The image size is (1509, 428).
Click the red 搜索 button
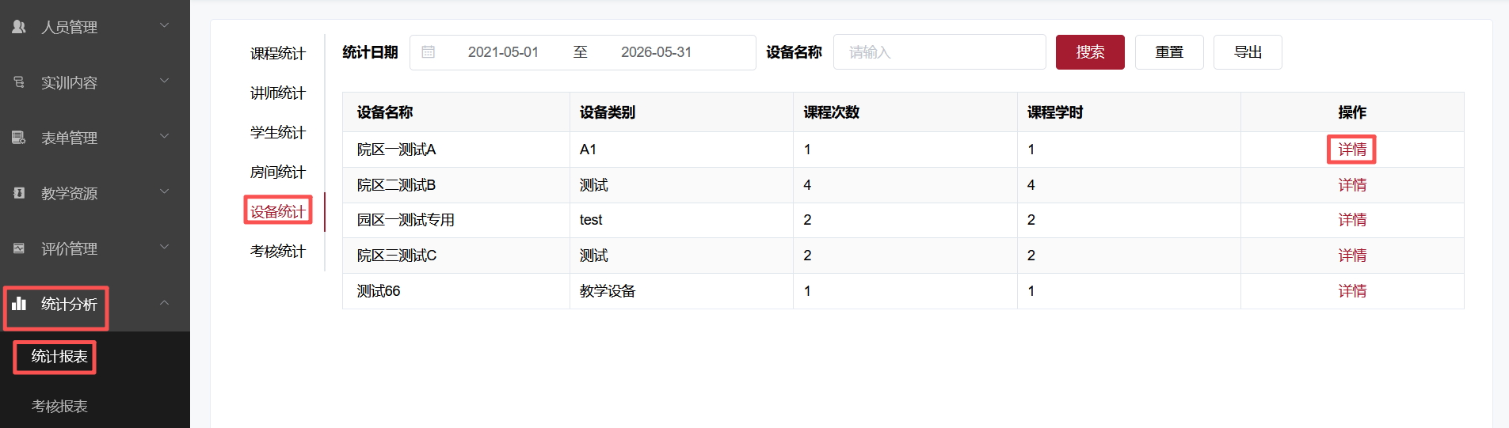click(1090, 52)
